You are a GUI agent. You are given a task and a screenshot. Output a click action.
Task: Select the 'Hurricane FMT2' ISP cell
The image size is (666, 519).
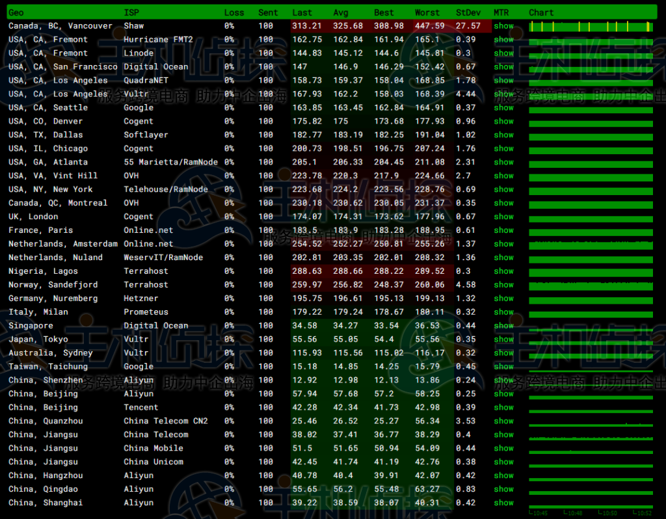(159, 40)
